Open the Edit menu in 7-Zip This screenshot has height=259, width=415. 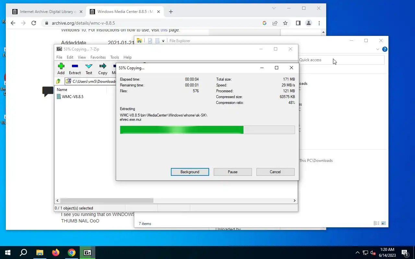pyautogui.click(x=70, y=57)
